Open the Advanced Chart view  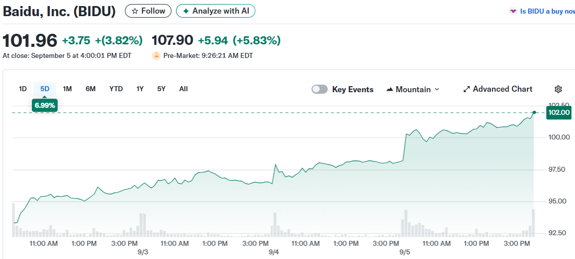(x=498, y=89)
